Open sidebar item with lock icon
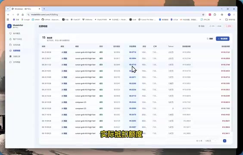 16,39
